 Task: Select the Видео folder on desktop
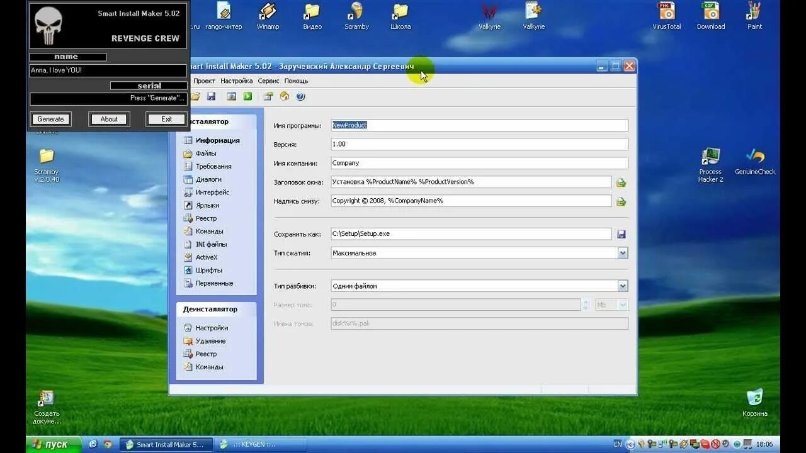(x=312, y=16)
